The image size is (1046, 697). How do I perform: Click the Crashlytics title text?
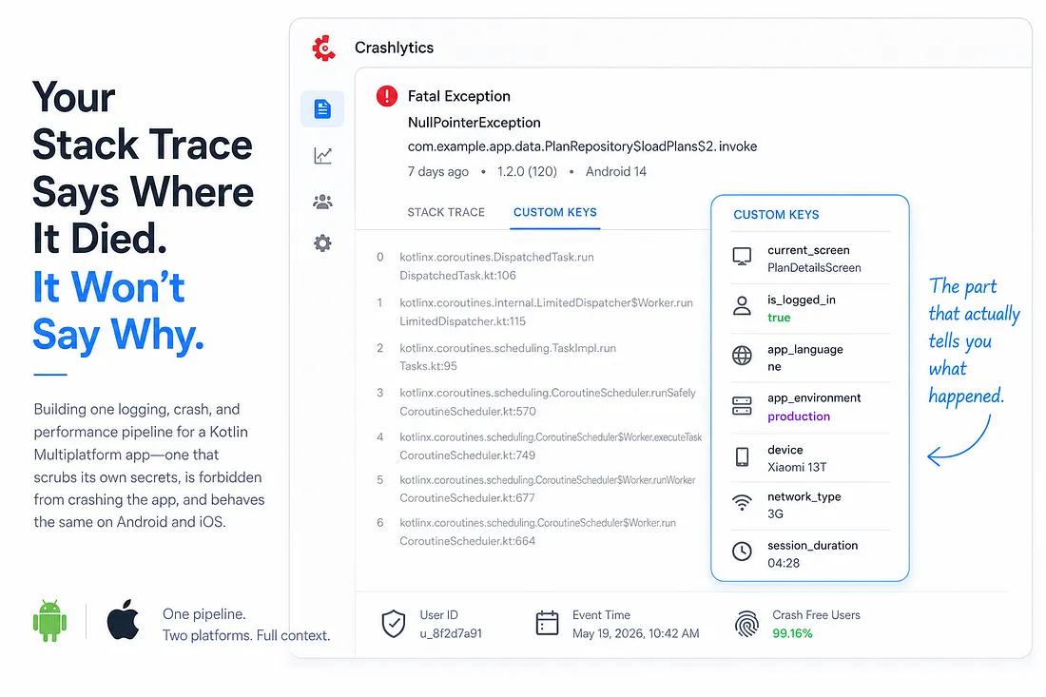[395, 48]
